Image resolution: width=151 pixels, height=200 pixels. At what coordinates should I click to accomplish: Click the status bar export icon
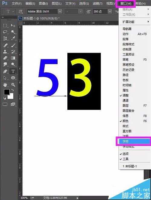click(32, 198)
